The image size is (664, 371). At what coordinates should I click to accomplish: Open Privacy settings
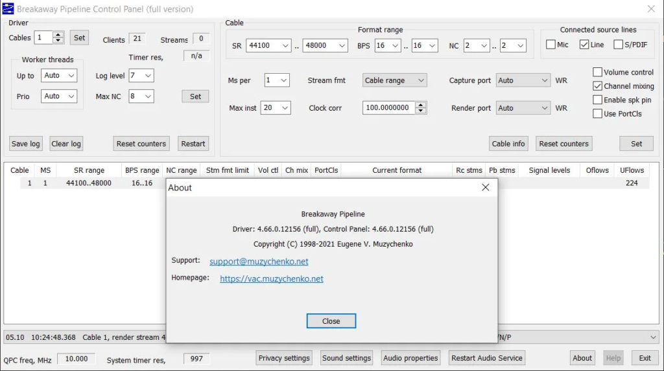tap(284, 358)
